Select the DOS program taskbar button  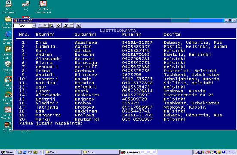point(139,152)
